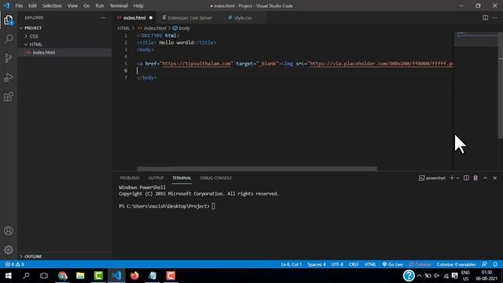Viewport: 503px width, 283px height.
Task: Split the editor to the right
Action: (x=486, y=17)
